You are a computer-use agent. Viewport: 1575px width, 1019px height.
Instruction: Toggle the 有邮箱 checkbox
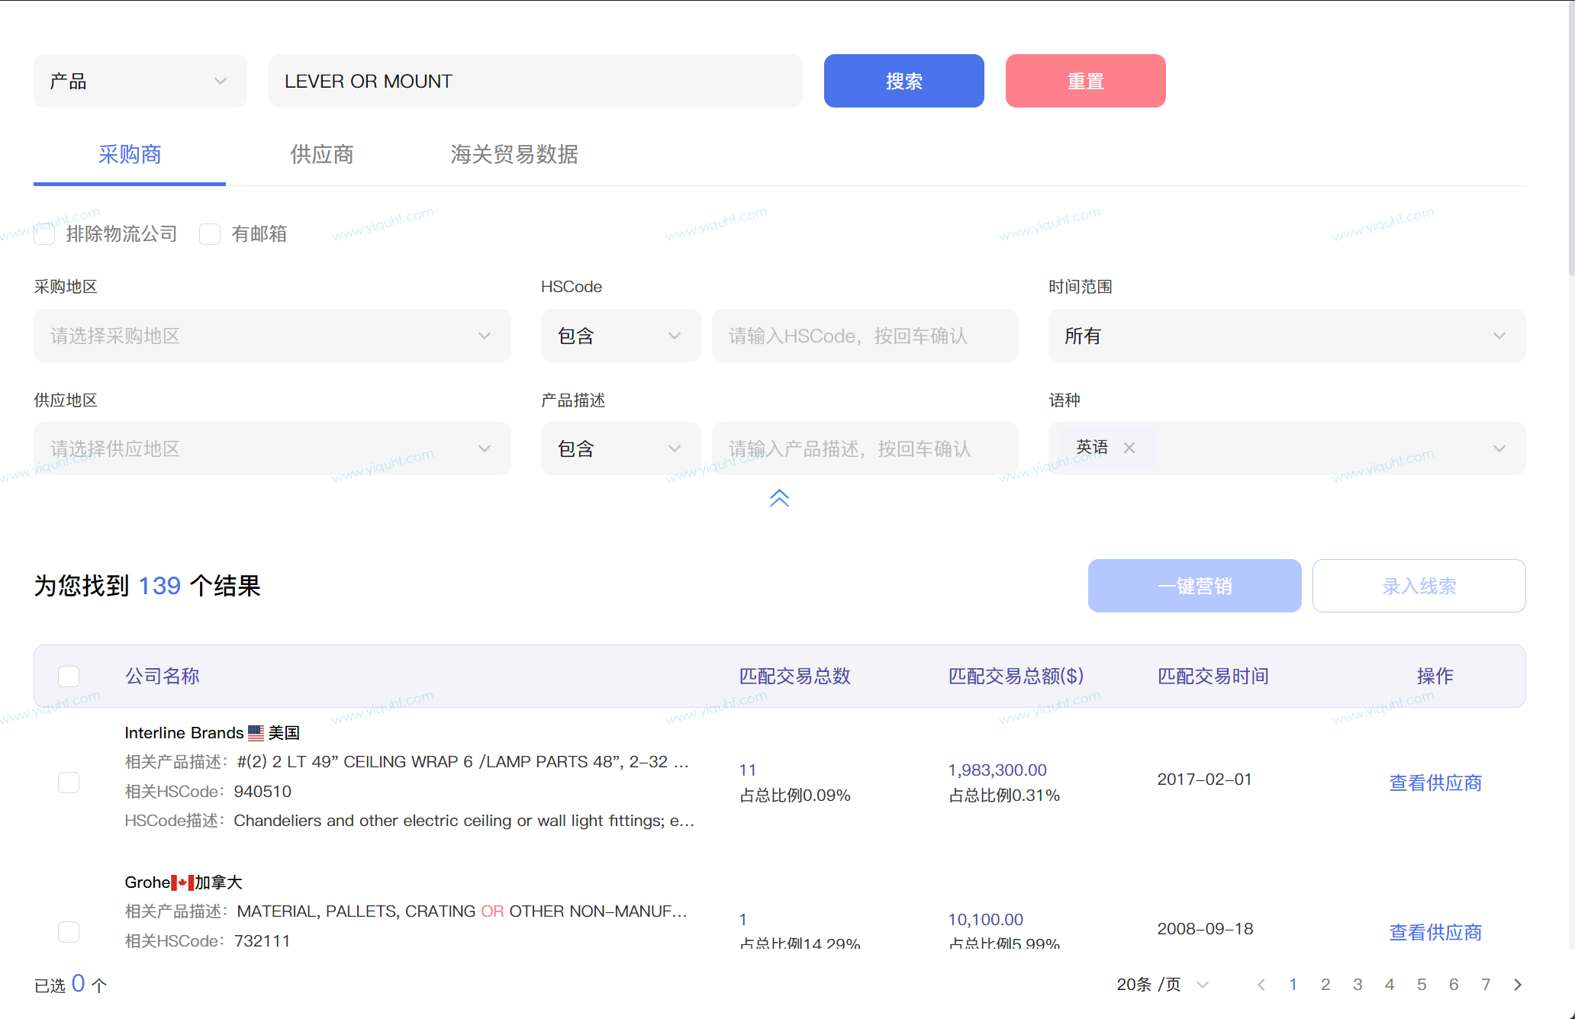click(x=210, y=234)
